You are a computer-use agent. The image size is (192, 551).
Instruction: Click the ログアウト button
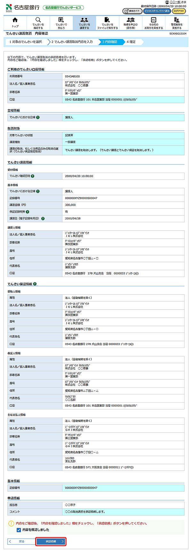(x=179, y=11)
